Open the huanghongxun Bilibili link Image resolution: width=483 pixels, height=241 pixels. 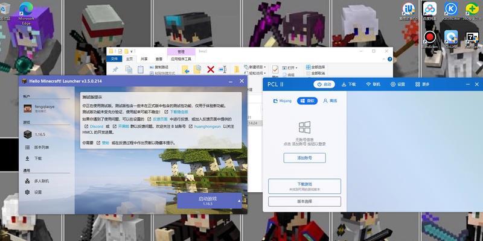click(207, 127)
